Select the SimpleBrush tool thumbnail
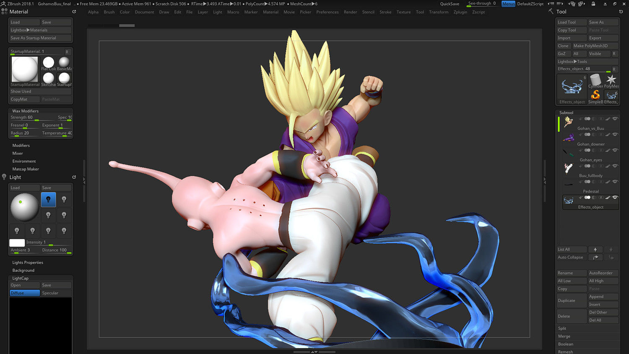The image size is (629, 354). pyautogui.click(x=595, y=96)
